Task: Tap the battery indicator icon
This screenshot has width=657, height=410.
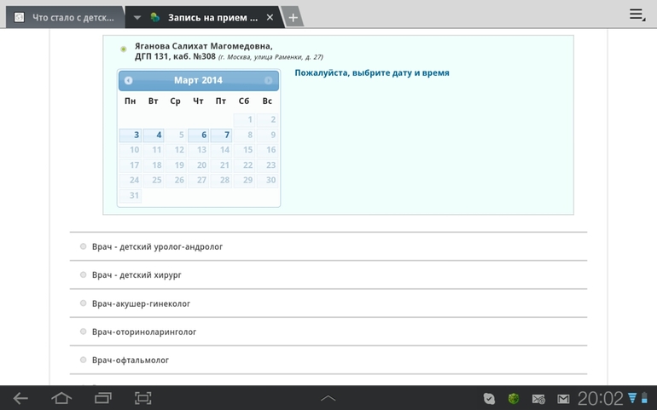Action: click(644, 398)
